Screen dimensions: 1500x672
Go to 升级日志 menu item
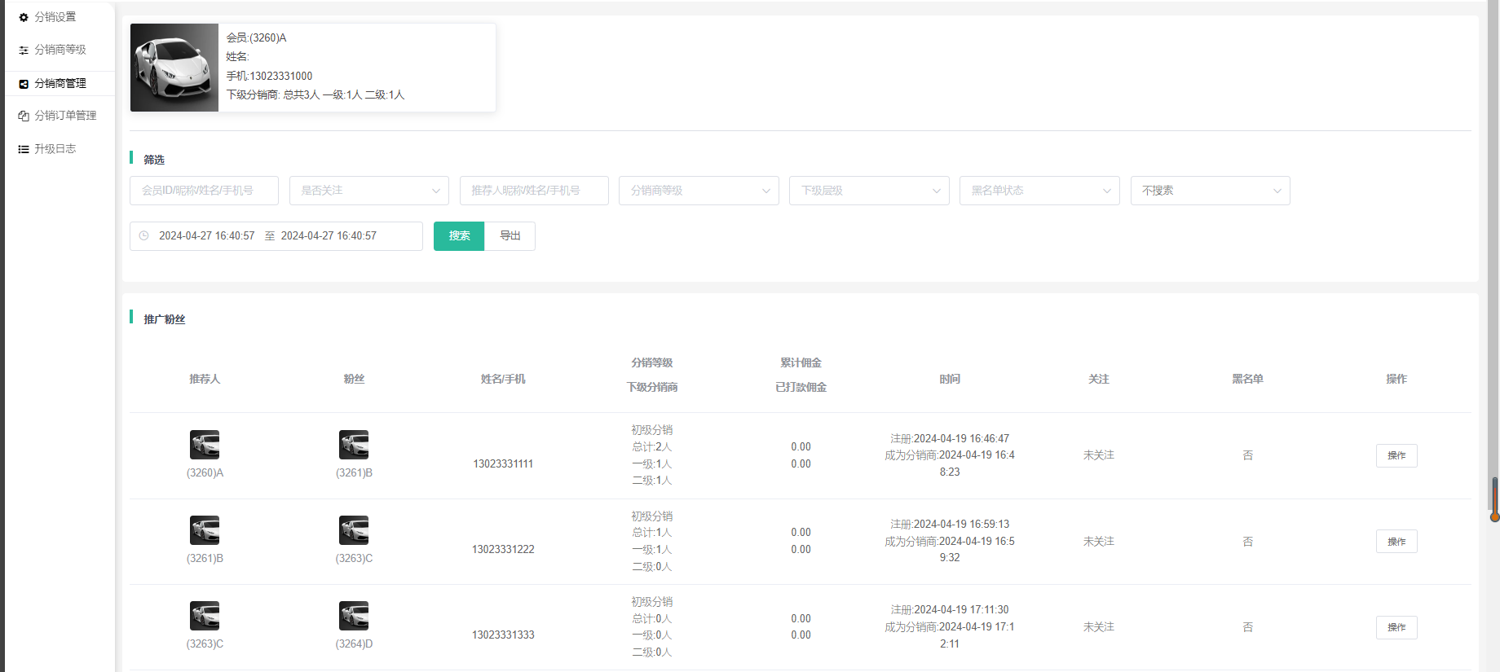pyautogui.click(x=55, y=149)
